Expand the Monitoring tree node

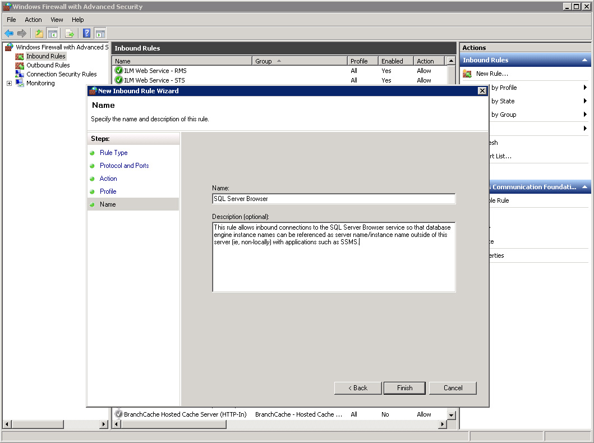click(x=9, y=84)
